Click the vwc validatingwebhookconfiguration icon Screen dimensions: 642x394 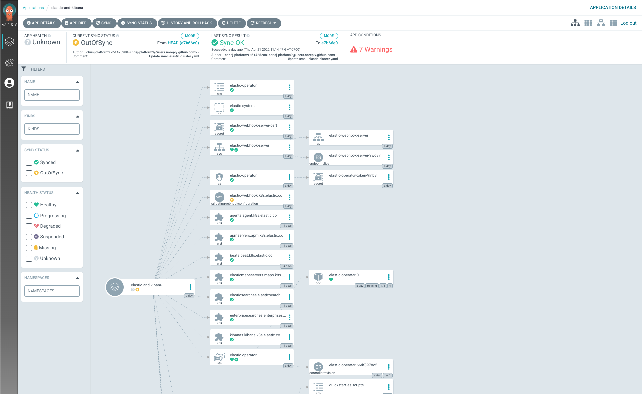[x=219, y=197]
